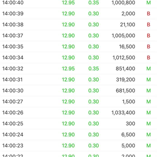The image size is (157, 157).
Task: Select the 14:00:40 trade row
Action: tap(78, 3)
